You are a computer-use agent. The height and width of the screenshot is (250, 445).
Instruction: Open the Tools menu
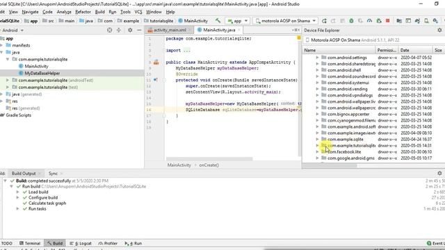point(125,12)
